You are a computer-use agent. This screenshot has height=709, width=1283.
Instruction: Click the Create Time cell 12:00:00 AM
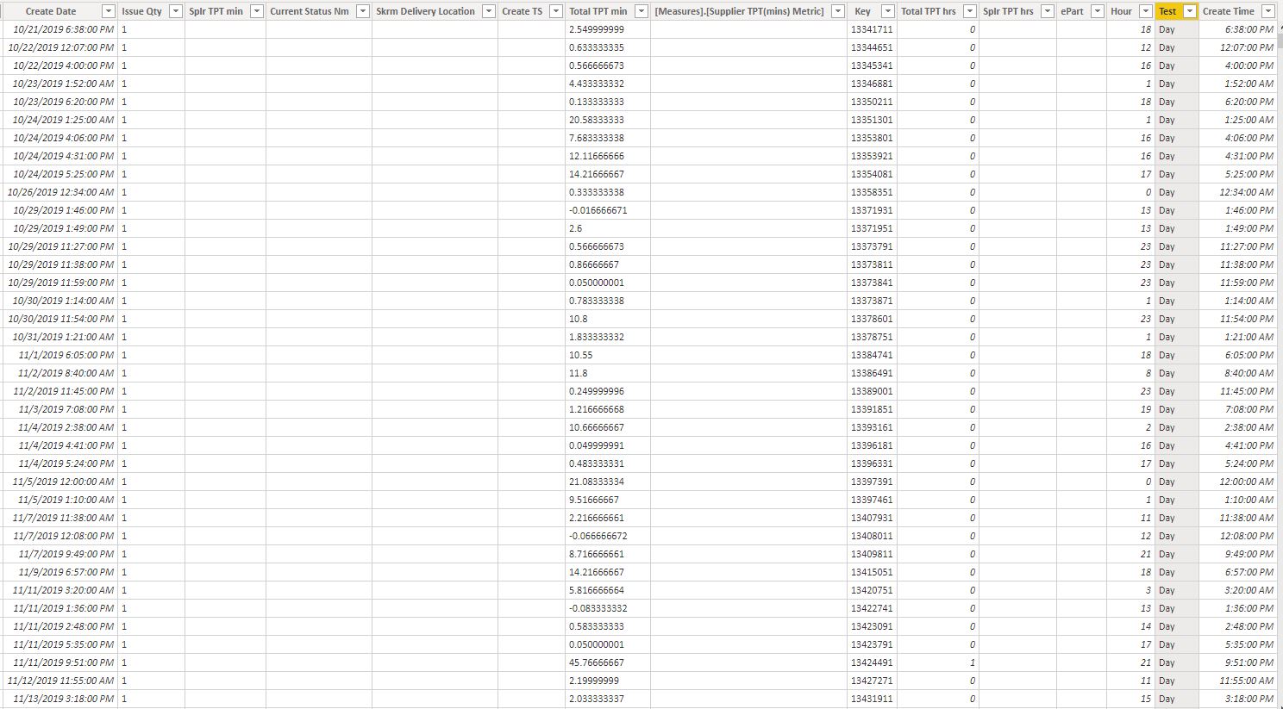pos(1246,482)
